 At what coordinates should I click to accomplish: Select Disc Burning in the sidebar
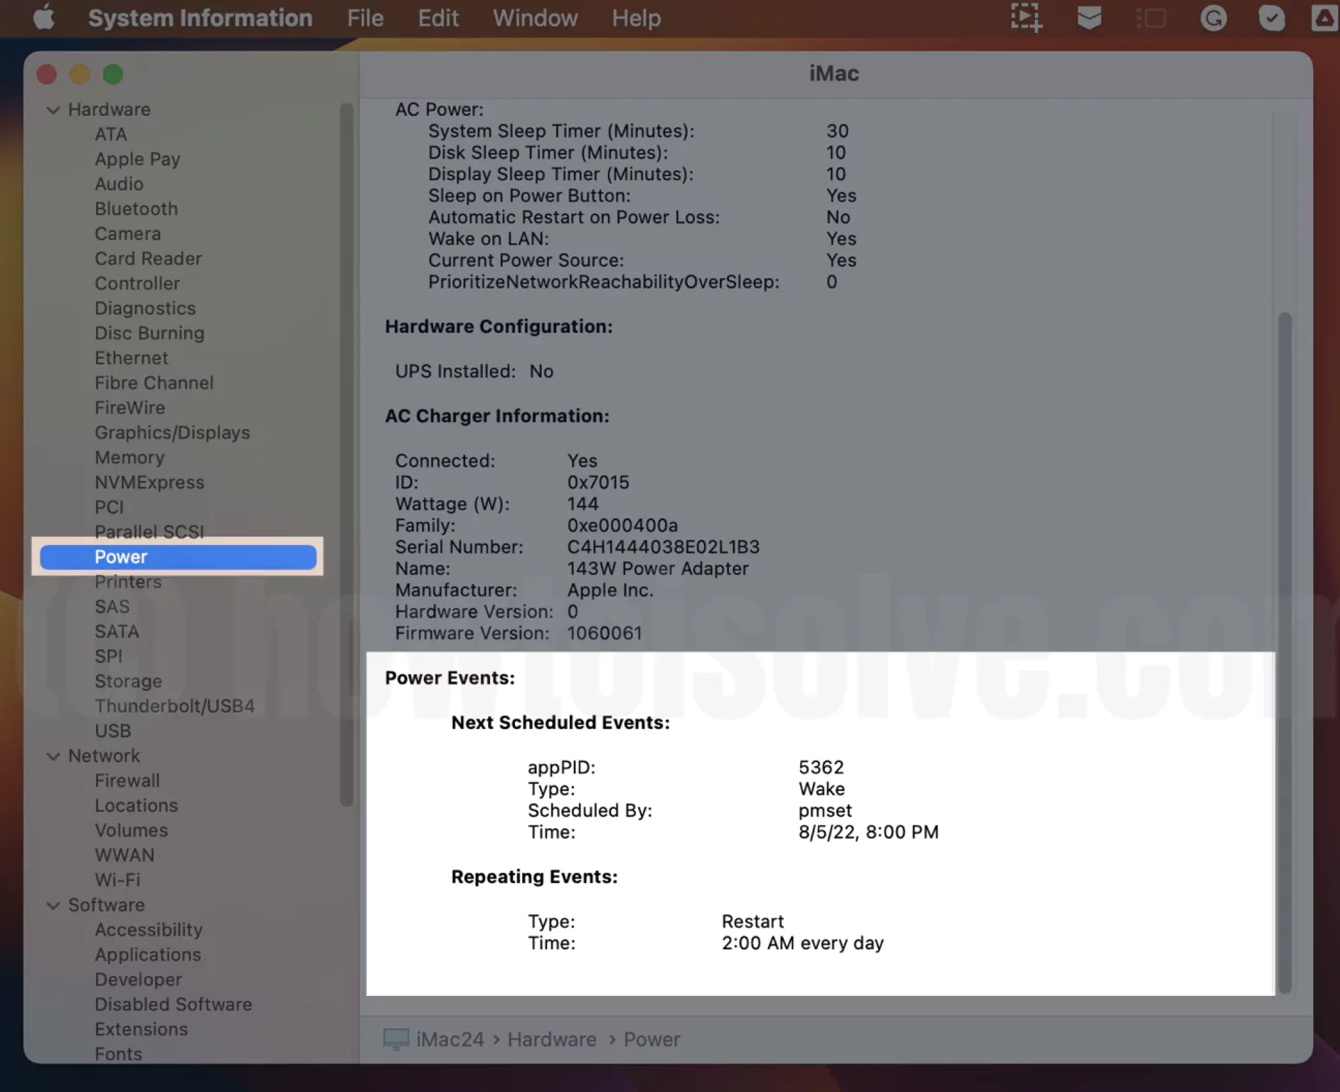click(149, 333)
